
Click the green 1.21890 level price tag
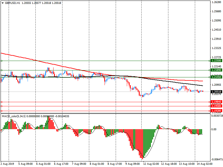217,70
